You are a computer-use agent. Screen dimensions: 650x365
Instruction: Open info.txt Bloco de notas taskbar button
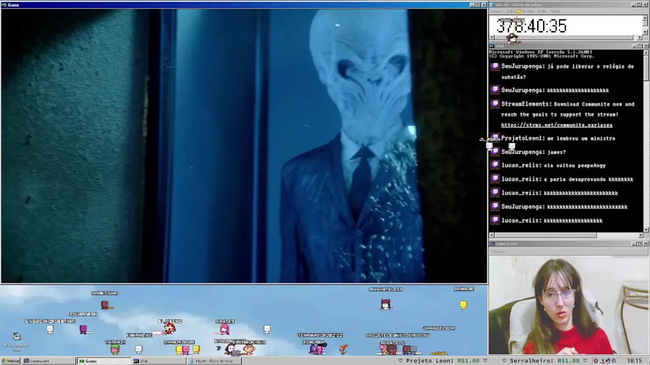click(214, 361)
